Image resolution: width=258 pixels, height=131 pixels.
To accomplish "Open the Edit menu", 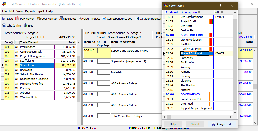I will tap(11, 11).
